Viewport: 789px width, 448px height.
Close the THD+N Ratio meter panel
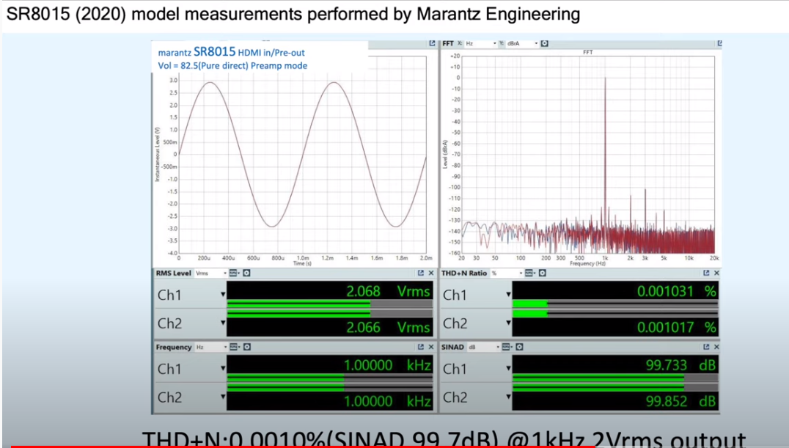click(x=716, y=273)
